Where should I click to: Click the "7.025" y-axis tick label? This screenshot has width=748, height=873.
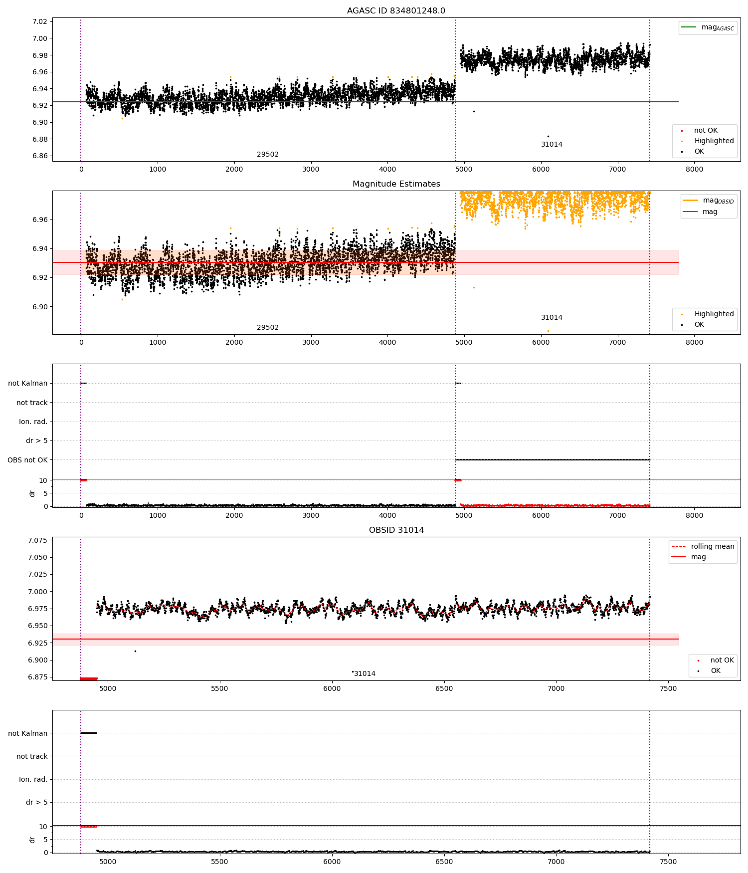37,575
